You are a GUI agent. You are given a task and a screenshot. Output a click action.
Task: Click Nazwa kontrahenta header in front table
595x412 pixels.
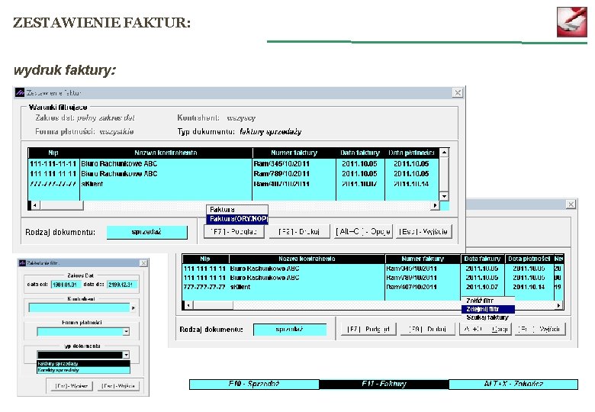coord(166,153)
